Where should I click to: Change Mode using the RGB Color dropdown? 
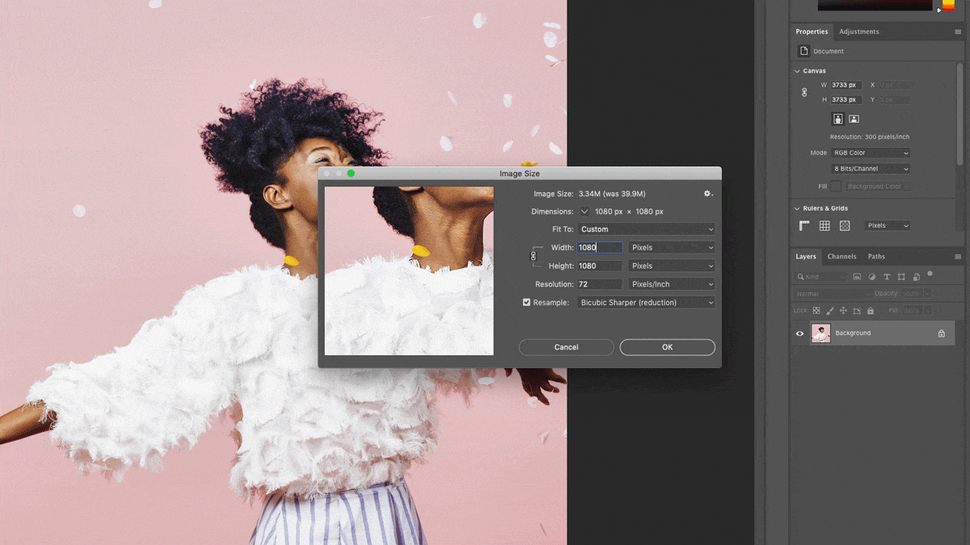[871, 153]
